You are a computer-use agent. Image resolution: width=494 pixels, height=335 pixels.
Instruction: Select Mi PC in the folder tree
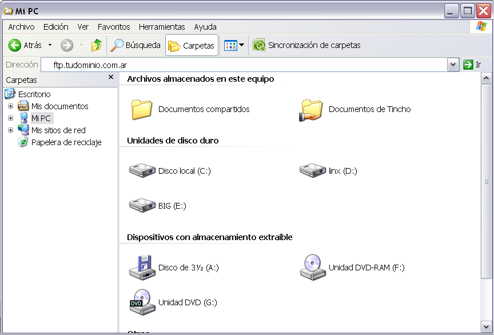[41, 118]
